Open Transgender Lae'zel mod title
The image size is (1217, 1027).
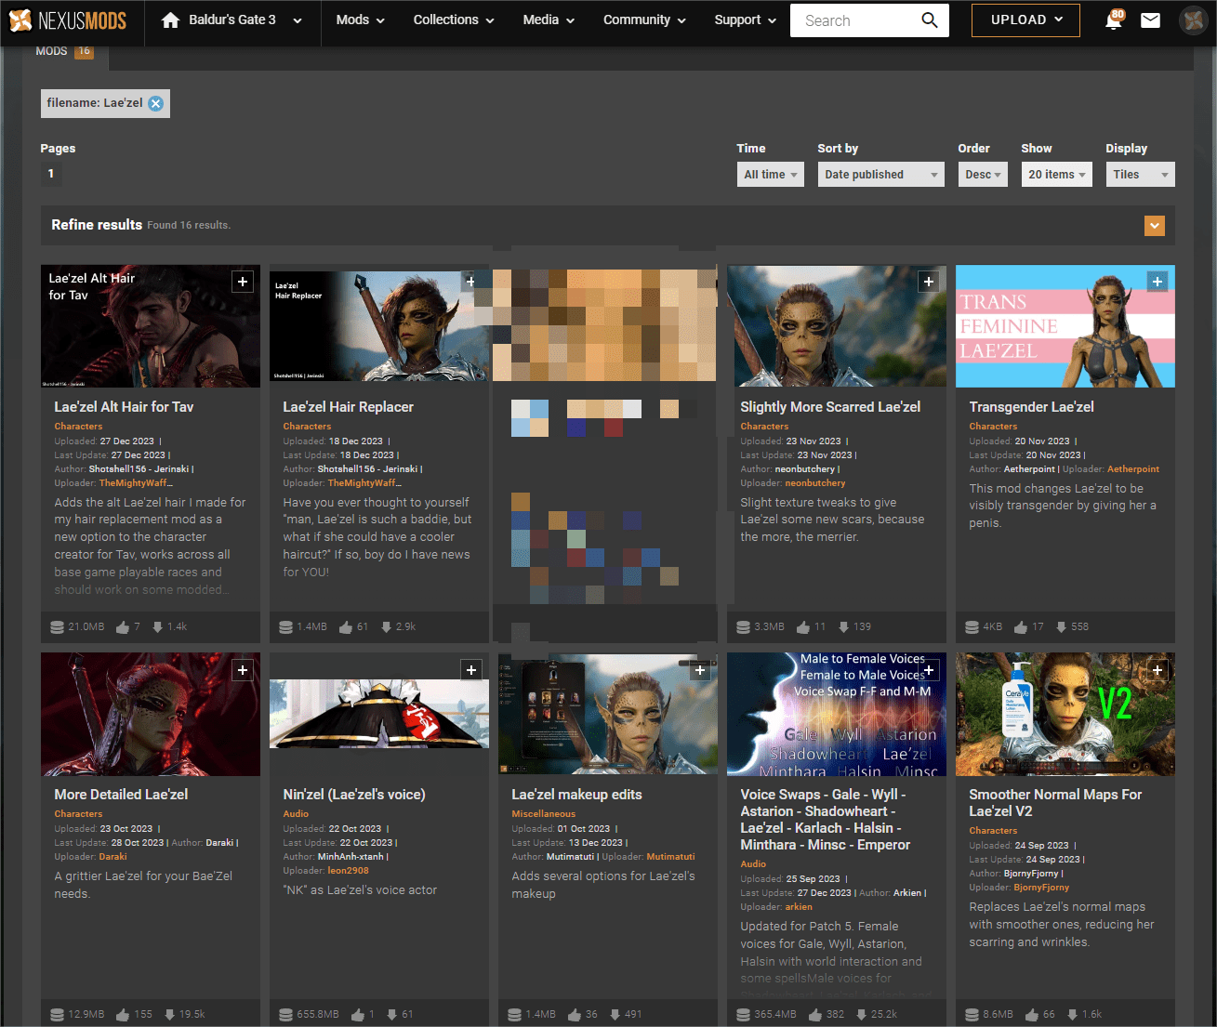tap(1031, 407)
